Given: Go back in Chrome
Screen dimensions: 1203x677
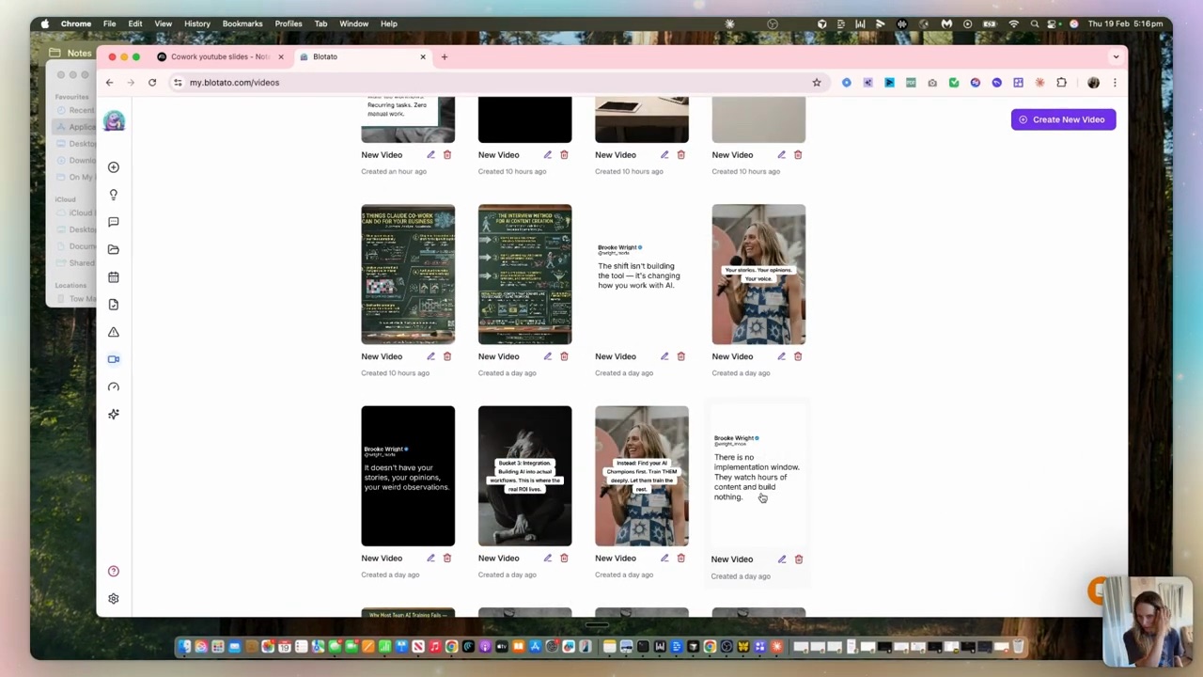Looking at the screenshot, I should 109,83.
